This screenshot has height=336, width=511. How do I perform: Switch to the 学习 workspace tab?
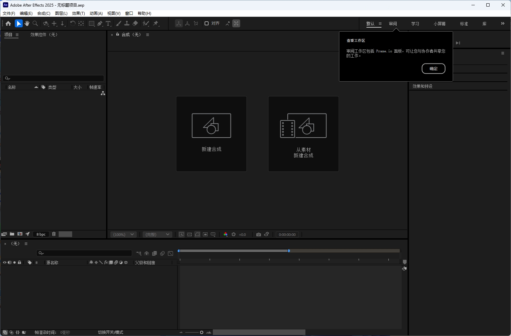click(415, 24)
